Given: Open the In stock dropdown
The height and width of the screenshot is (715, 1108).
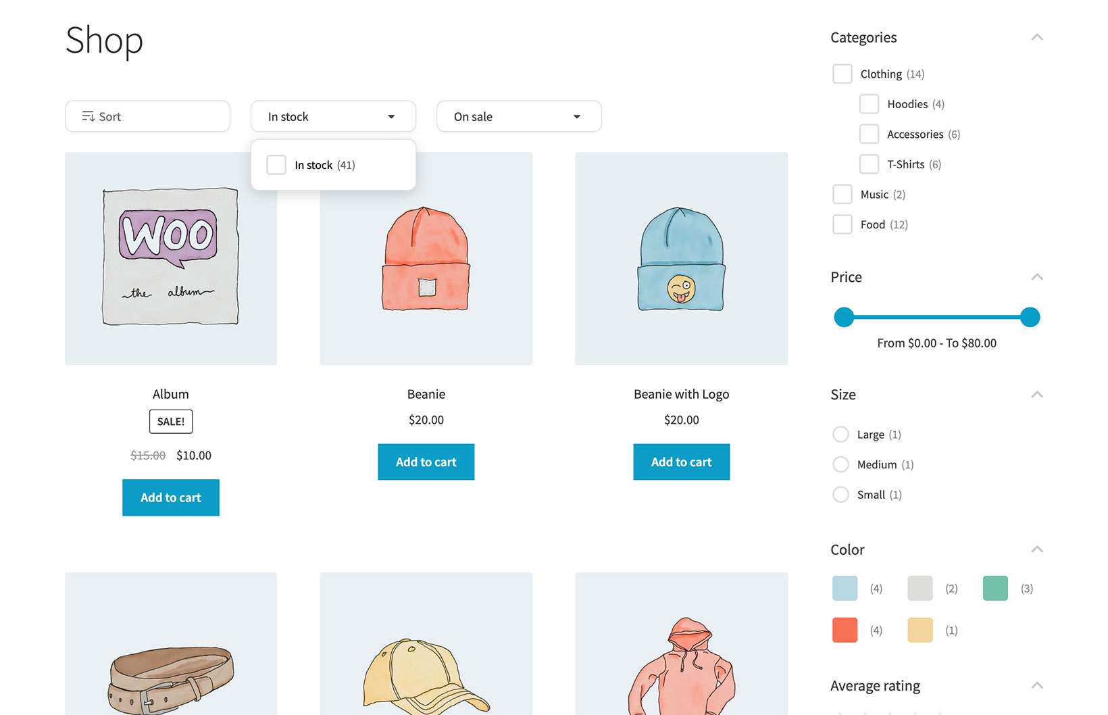Looking at the screenshot, I should pos(332,116).
